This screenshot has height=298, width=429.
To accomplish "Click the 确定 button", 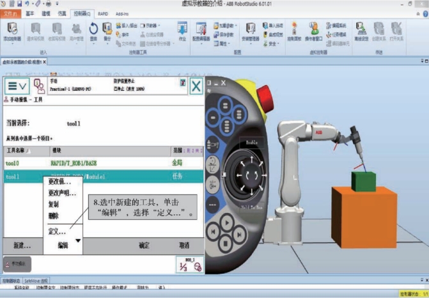I will coord(144,246).
